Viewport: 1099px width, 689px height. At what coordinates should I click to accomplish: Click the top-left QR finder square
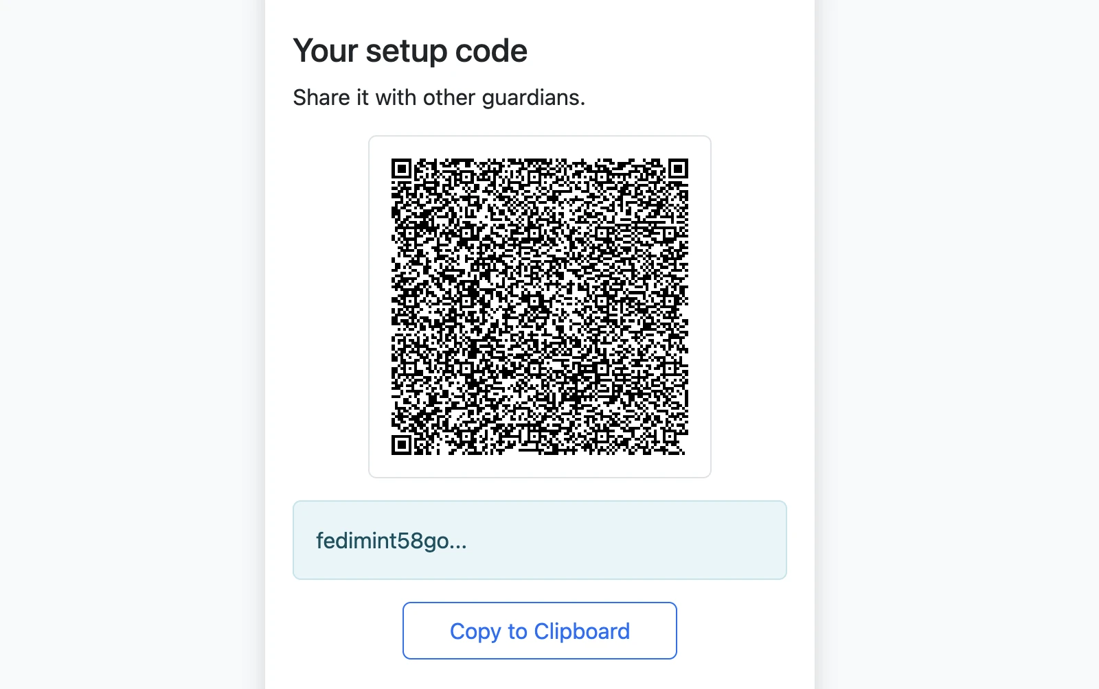(402, 167)
